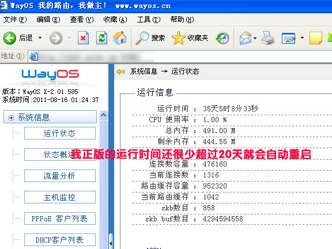
Task: Open the 文件(F) menu
Action: [15, 20]
